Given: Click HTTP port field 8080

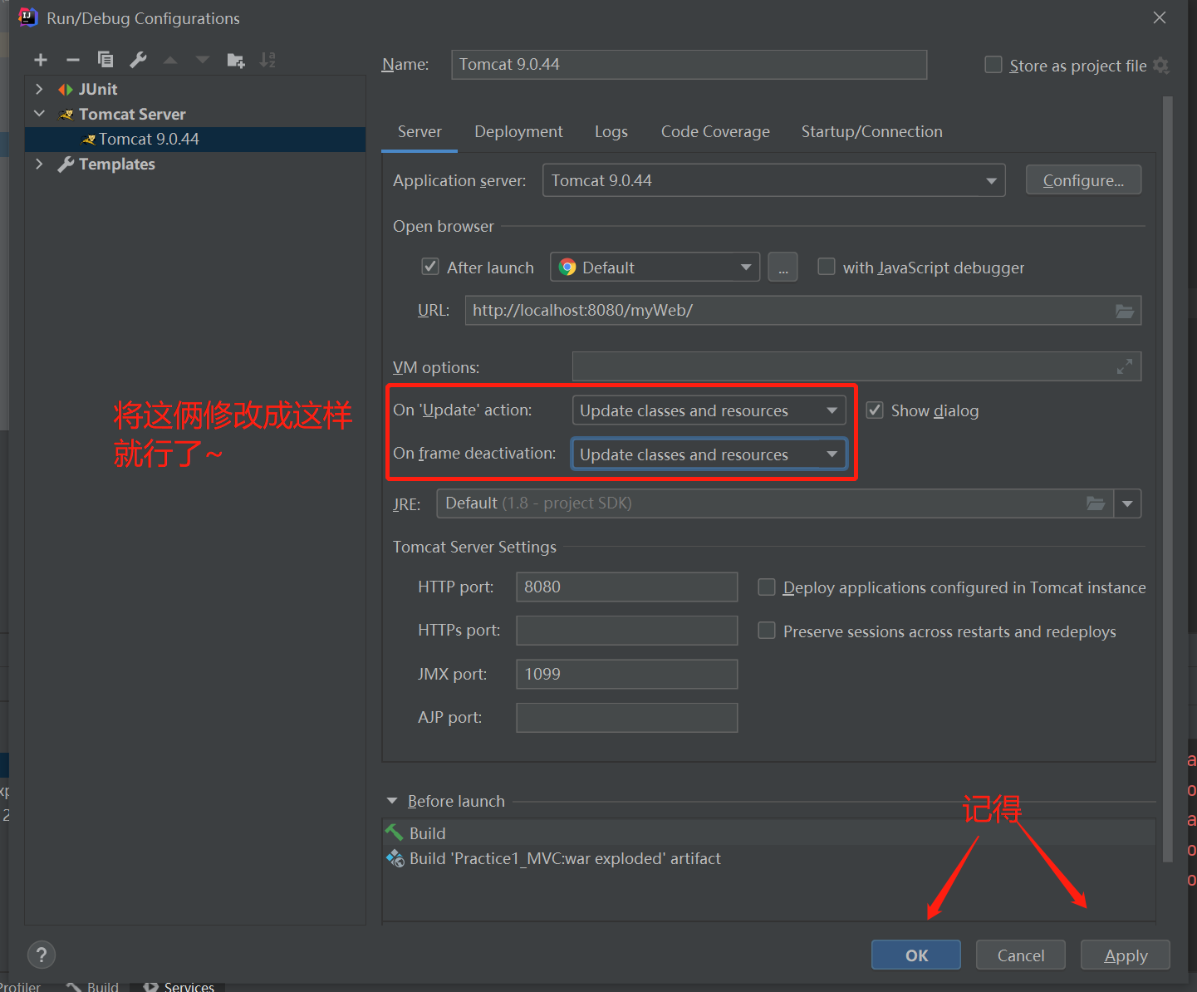Looking at the screenshot, I should click(x=626, y=587).
